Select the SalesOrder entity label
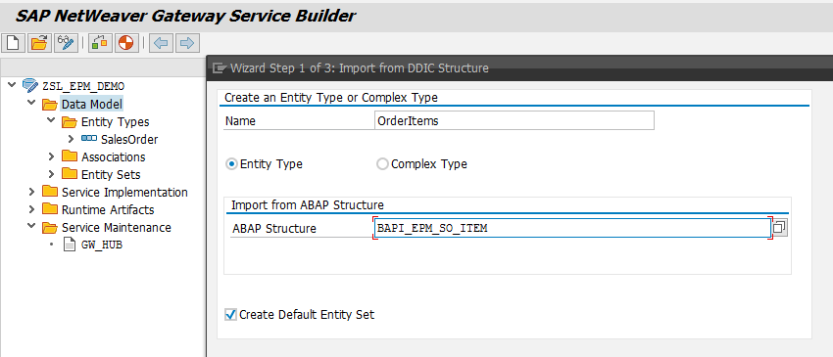The height and width of the screenshot is (357, 833). click(x=129, y=140)
